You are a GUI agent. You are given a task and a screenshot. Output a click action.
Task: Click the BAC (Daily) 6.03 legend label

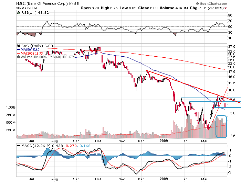tap(37, 46)
